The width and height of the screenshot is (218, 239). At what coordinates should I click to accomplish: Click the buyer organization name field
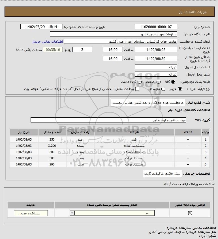coord(114,34)
